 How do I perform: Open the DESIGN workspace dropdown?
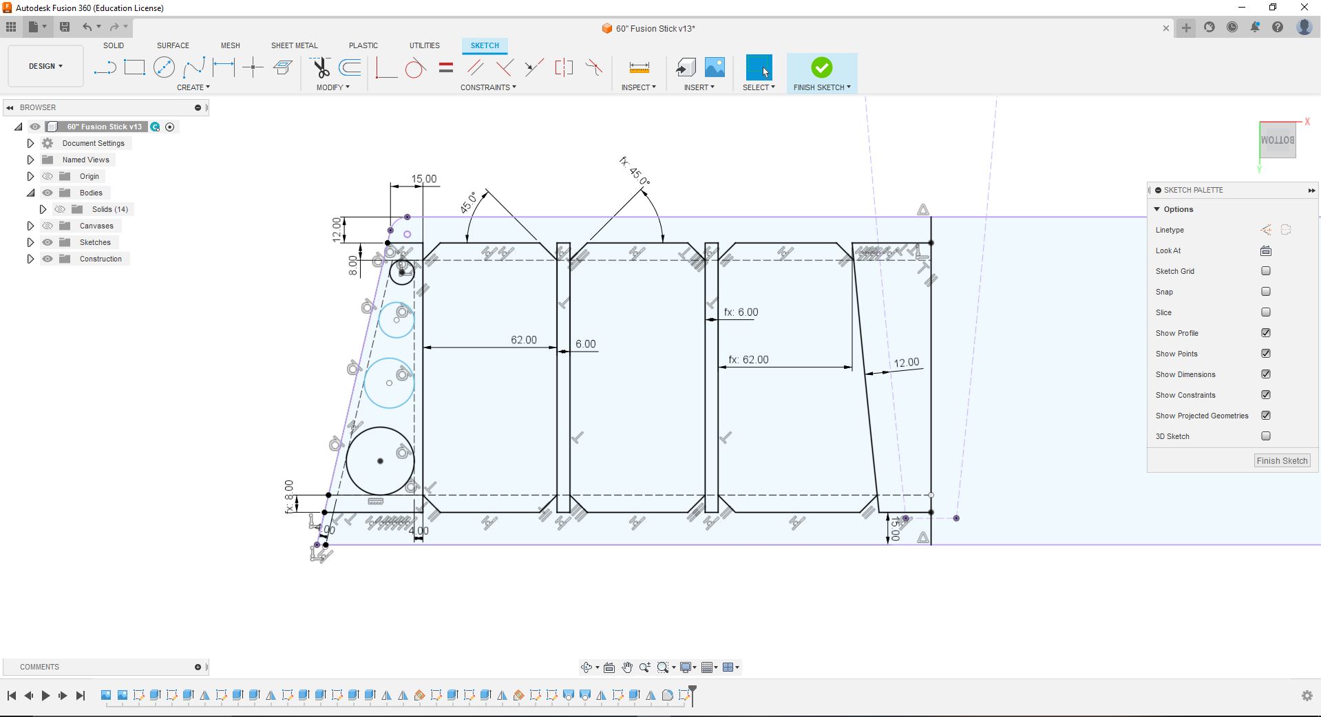click(45, 66)
